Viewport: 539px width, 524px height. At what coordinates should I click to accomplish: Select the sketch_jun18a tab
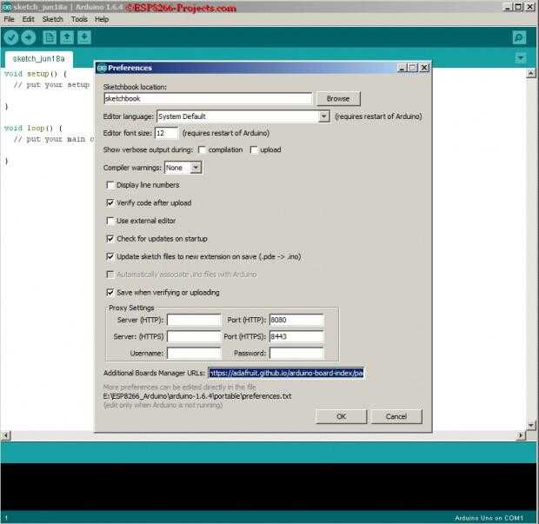tap(39, 59)
